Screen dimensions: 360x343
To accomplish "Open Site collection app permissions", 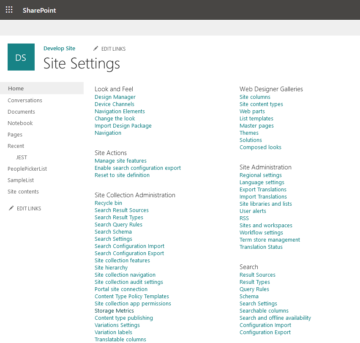I will click(133, 304).
